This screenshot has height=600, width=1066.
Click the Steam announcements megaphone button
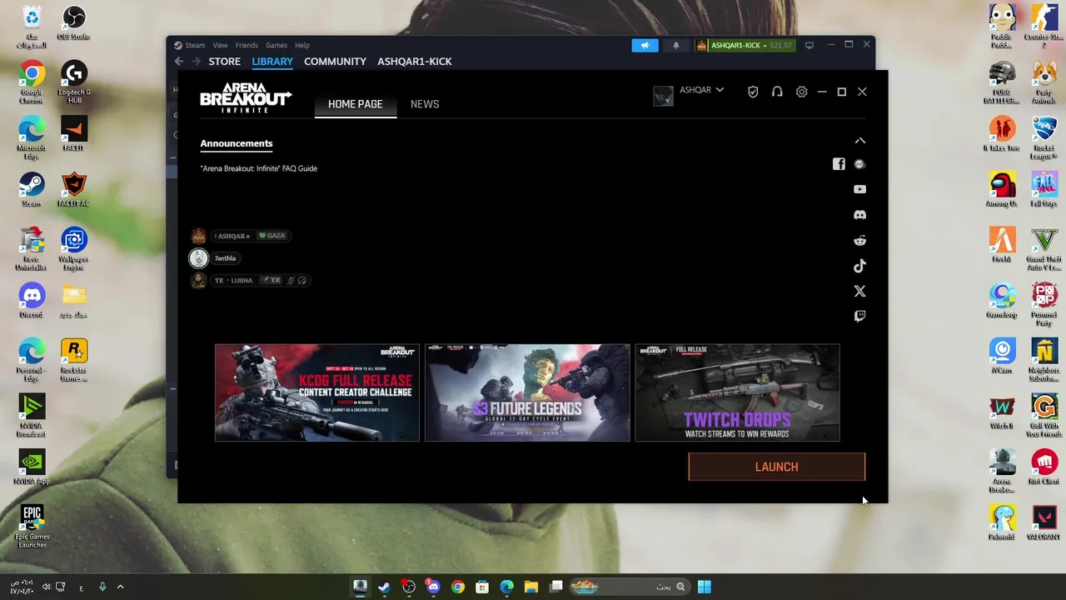tap(645, 45)
